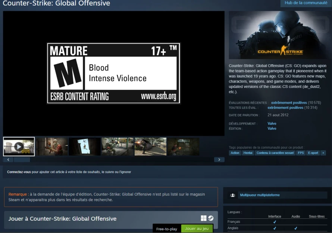Select the soldier near van screenshot thumbnail
Image resolution: width=332 pixels, height=233 pixels.
click(151, 147)
